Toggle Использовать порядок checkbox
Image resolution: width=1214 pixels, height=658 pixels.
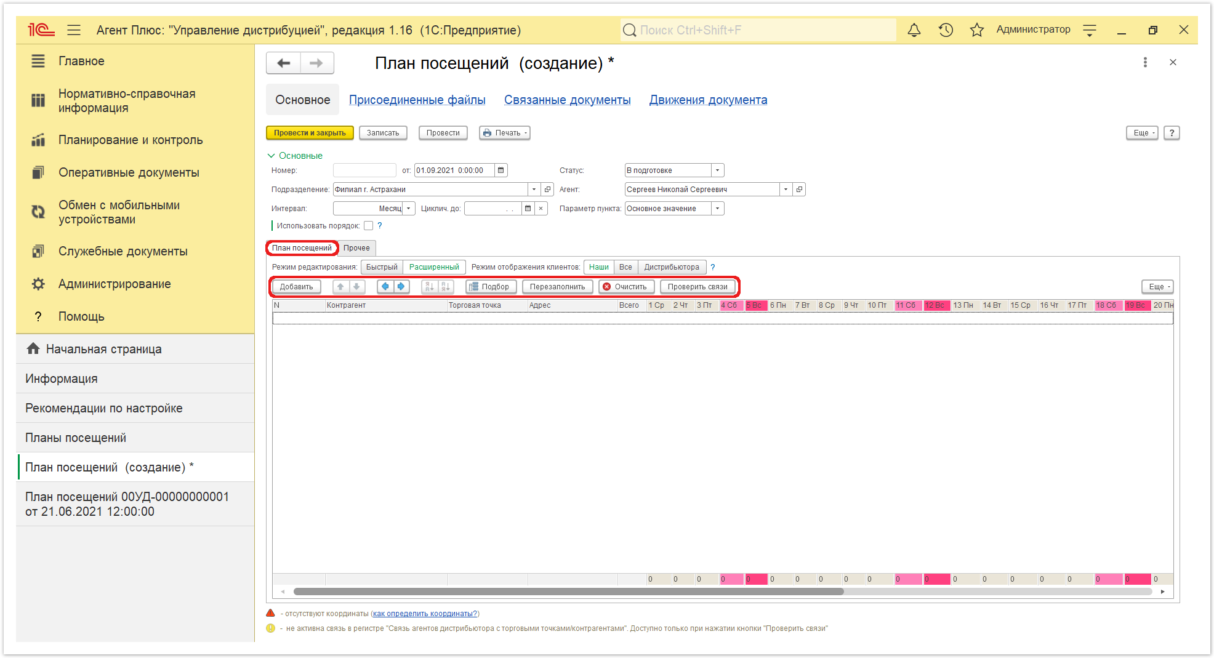point(368,226)
